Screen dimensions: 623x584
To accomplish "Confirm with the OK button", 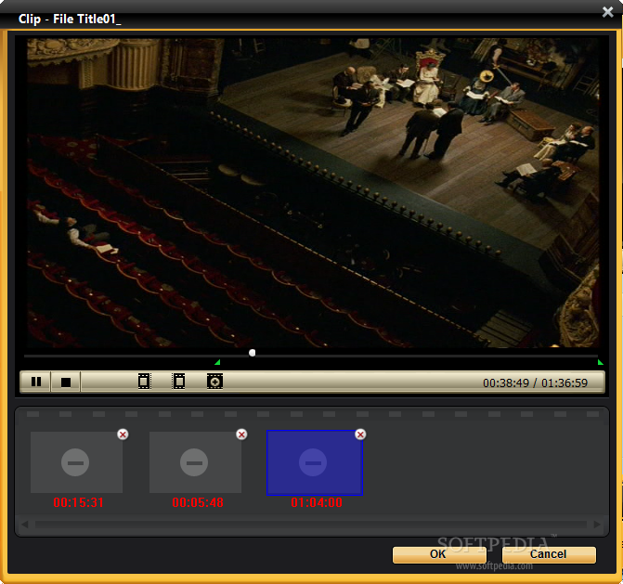I will pyautogui.click(x=439, y=554).
